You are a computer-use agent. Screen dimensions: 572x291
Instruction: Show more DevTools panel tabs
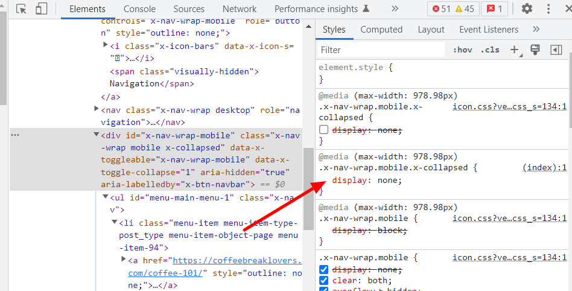click(x=395, y=9)
